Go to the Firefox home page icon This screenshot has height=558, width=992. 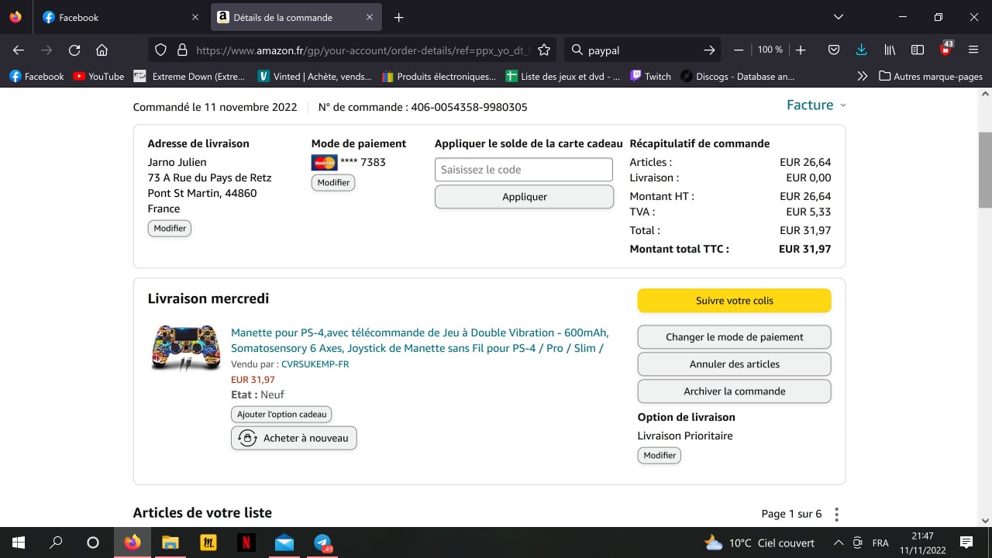coord(102,50)
